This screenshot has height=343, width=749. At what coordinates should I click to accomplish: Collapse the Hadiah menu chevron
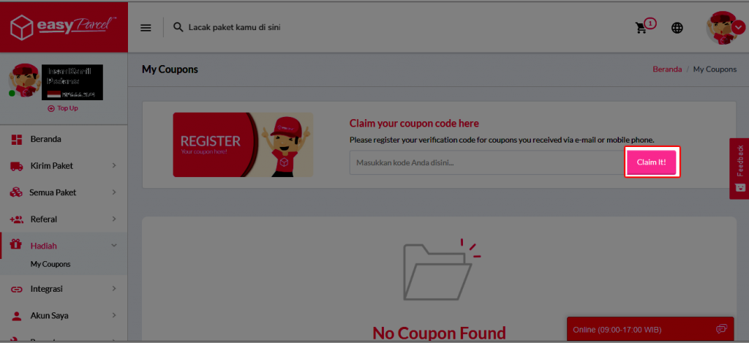coord(114,246)
